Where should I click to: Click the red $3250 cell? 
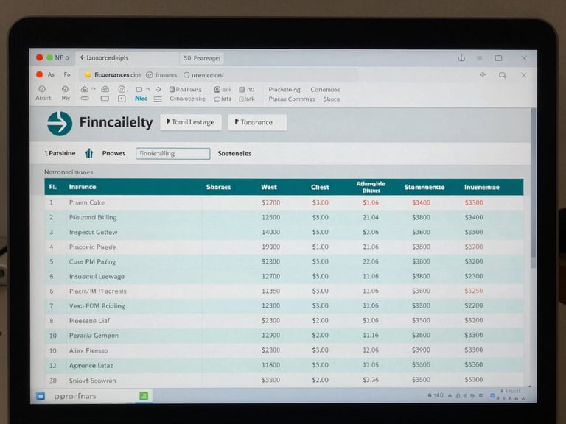[x=474, y=291]
